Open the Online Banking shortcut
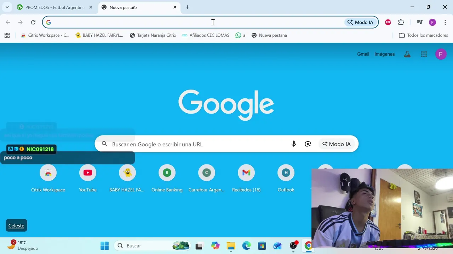The height and width of the screenshot is (254, 453). (167, 179)
